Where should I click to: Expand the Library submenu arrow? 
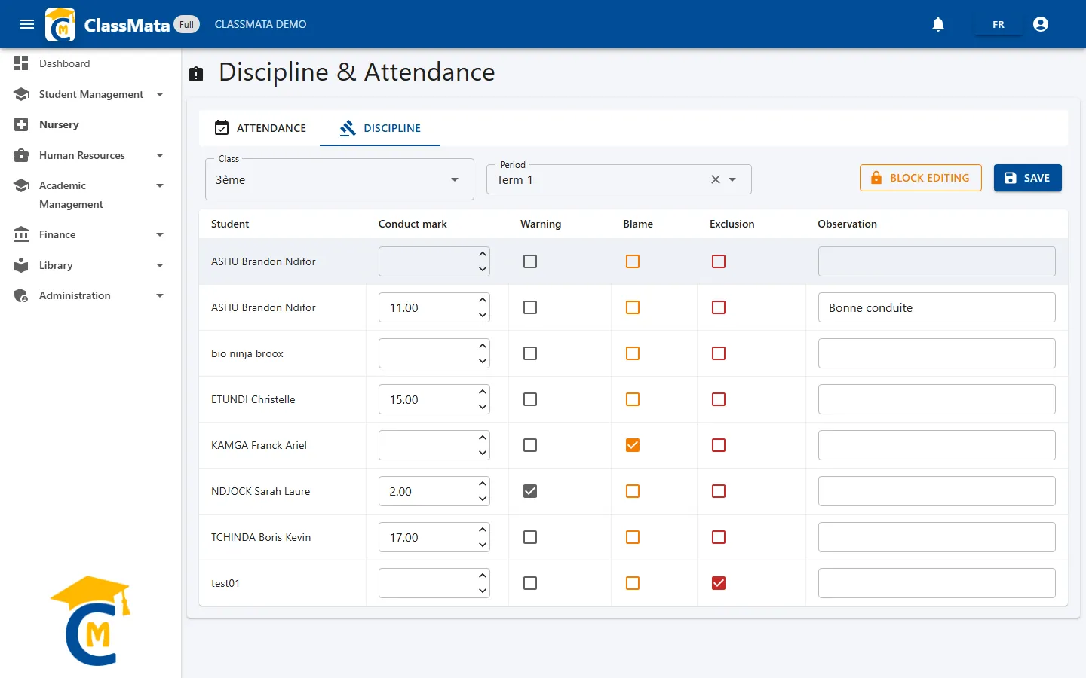[160, 265]
